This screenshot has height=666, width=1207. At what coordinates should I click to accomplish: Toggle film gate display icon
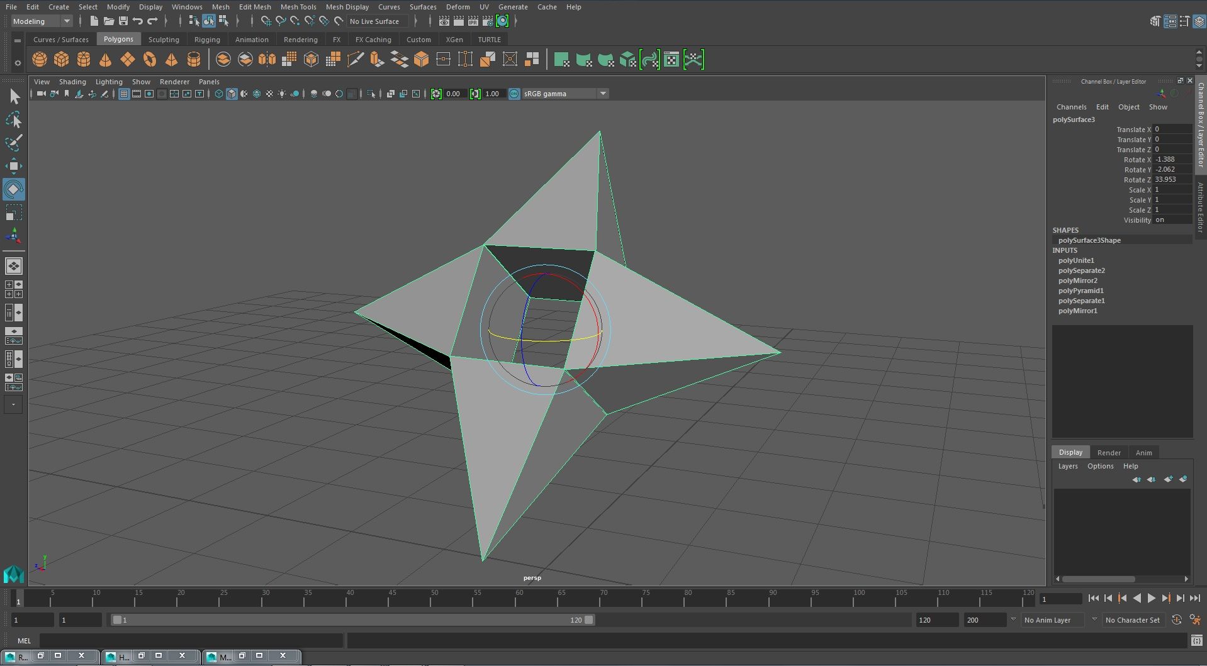137,94
